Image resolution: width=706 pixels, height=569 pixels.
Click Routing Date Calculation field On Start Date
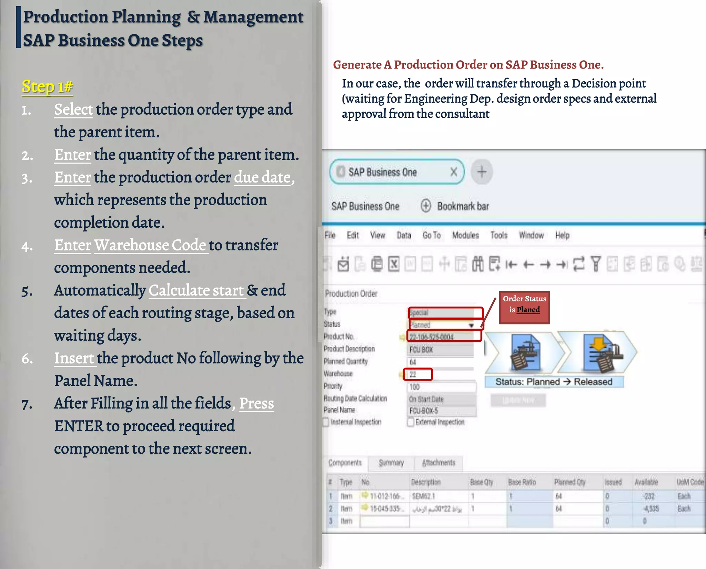coord(442,399)
